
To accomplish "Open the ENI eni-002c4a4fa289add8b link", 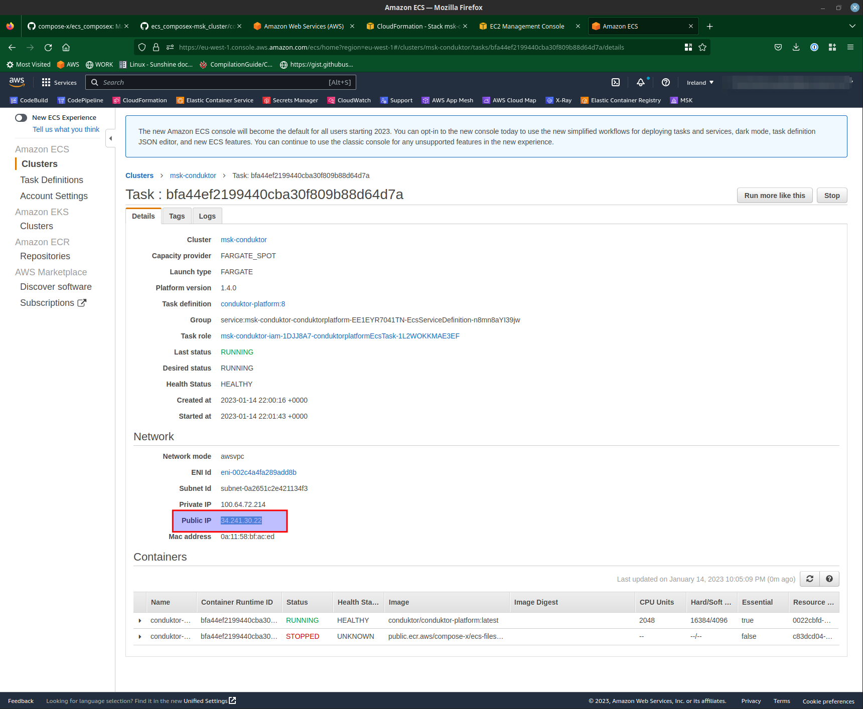I will [x=258, y=472].
